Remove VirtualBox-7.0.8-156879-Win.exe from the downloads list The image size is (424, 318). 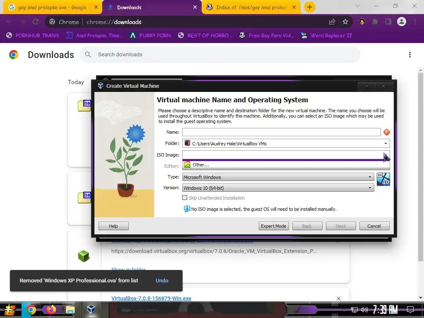tap(339, 298)
